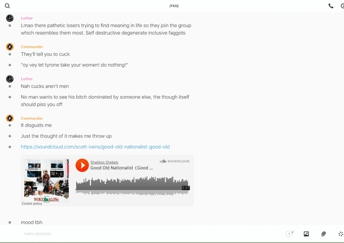Image resolution: width=344 pixels, height=243 pixels.
Task: Click the /FKD/ conversation title
Action: coord(174,6)
